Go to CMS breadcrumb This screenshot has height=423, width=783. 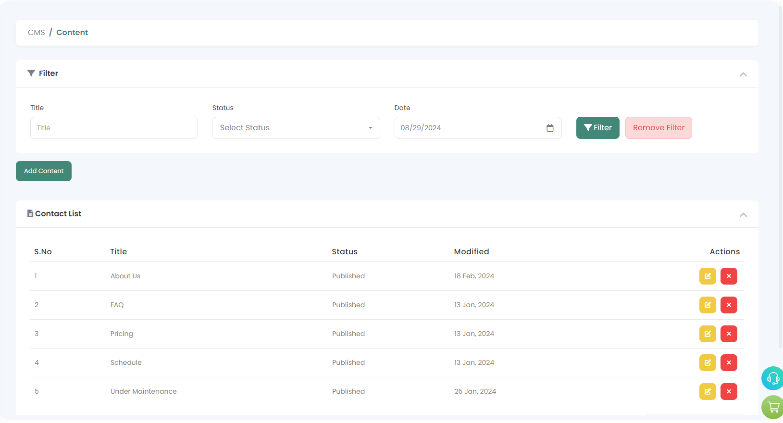(x=36, y=33)
